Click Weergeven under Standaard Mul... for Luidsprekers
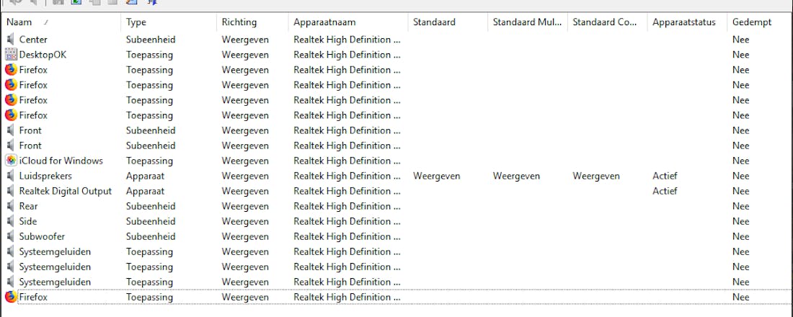Screen dimensions: 793x317 tap(516, 176)
